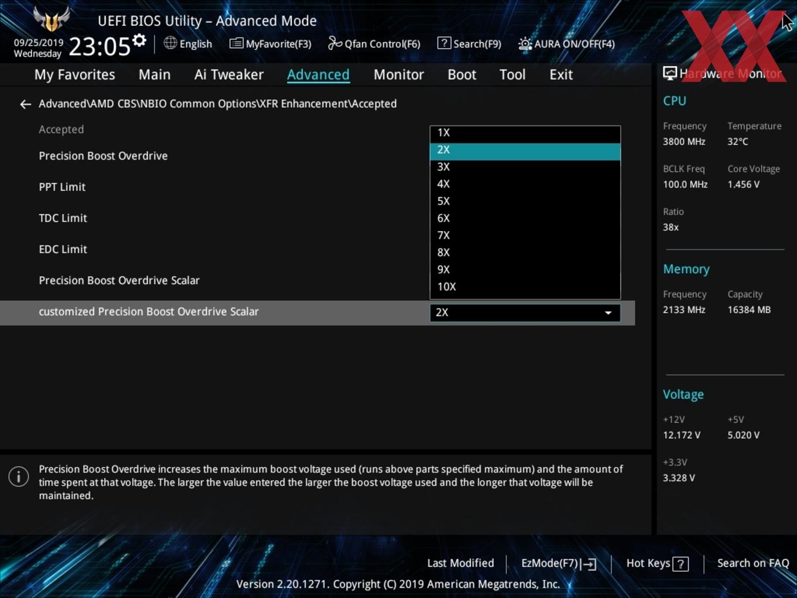Choose 7X in the scalar dropdown list

coord(525,235)
